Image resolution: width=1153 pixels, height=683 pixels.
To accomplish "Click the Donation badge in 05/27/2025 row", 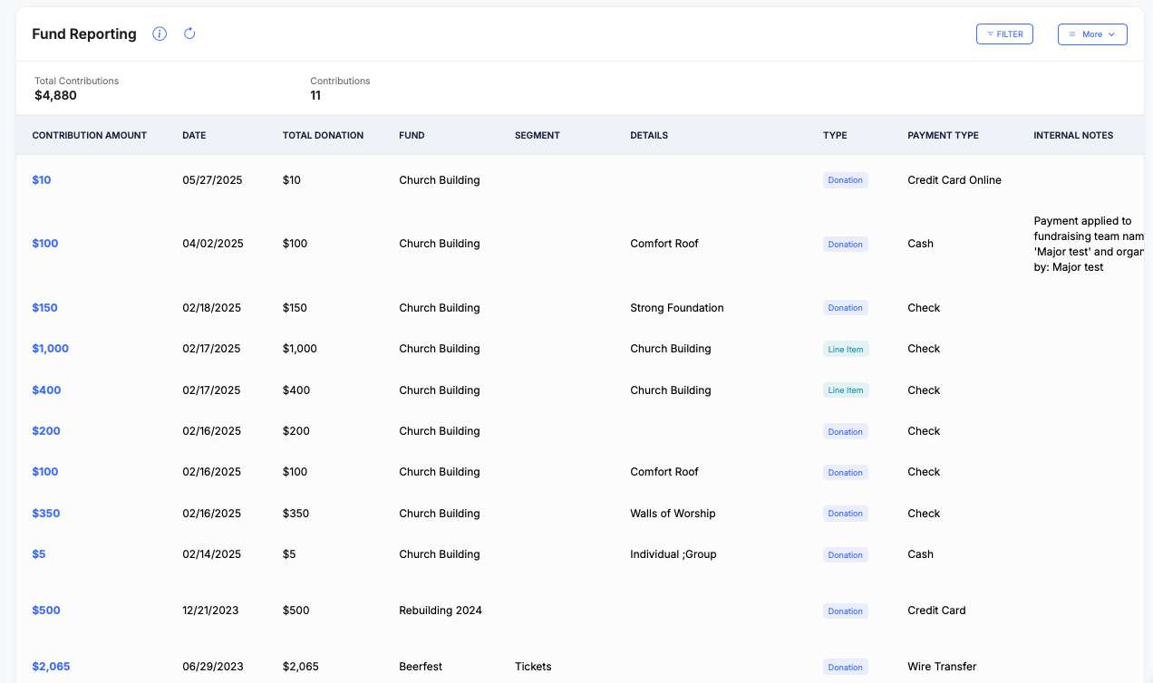I will pos(846,180).
